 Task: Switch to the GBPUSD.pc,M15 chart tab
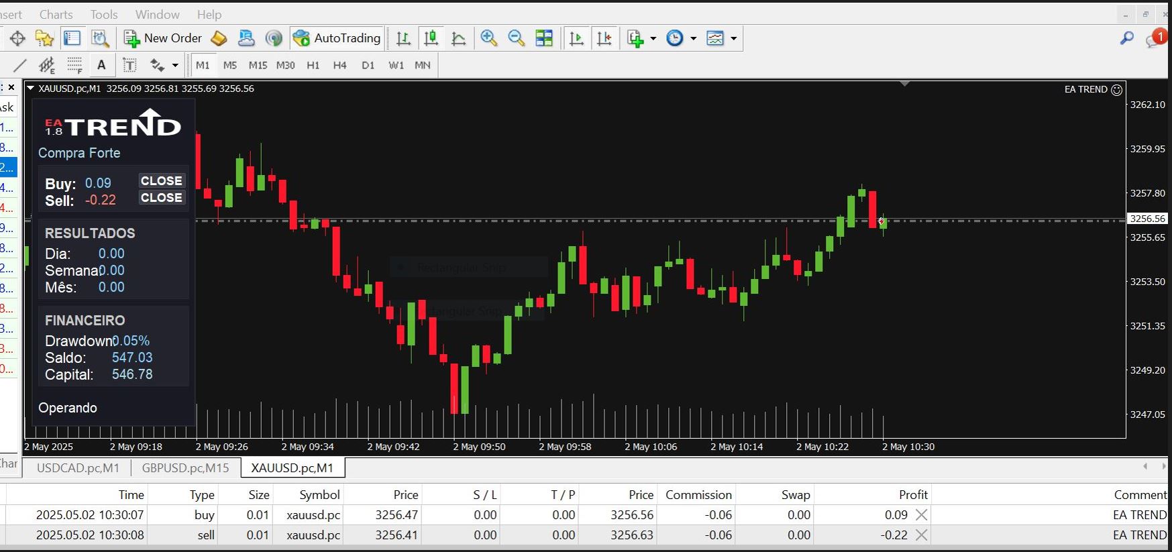click(185, 467)
